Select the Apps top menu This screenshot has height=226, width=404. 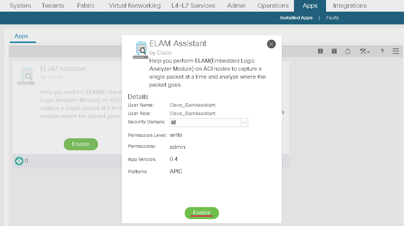click(310, 6)
